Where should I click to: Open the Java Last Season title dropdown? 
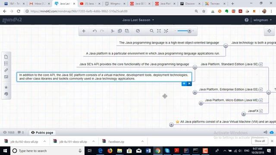(x=138, y=20)
